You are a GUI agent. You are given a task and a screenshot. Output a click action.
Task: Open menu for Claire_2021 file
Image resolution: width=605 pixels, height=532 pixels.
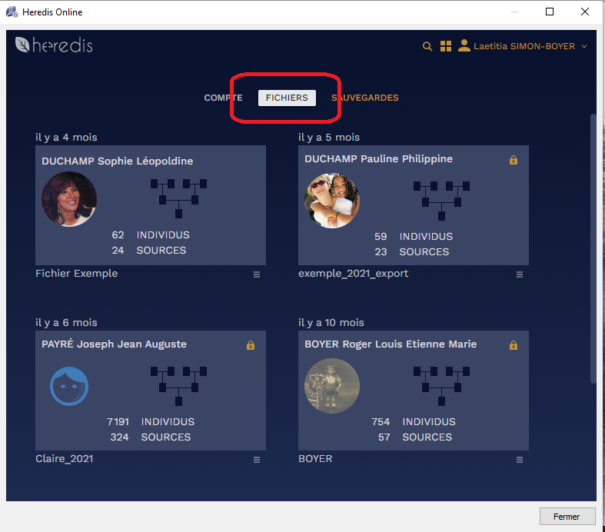pyautogui.click(x=257, y=460)
